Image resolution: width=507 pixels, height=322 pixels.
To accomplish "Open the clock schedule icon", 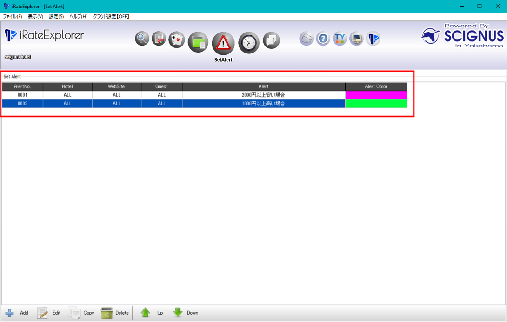I will [249, 43].
